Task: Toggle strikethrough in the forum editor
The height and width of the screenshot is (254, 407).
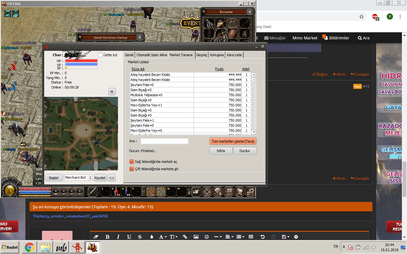Action: tap(140, 237)
